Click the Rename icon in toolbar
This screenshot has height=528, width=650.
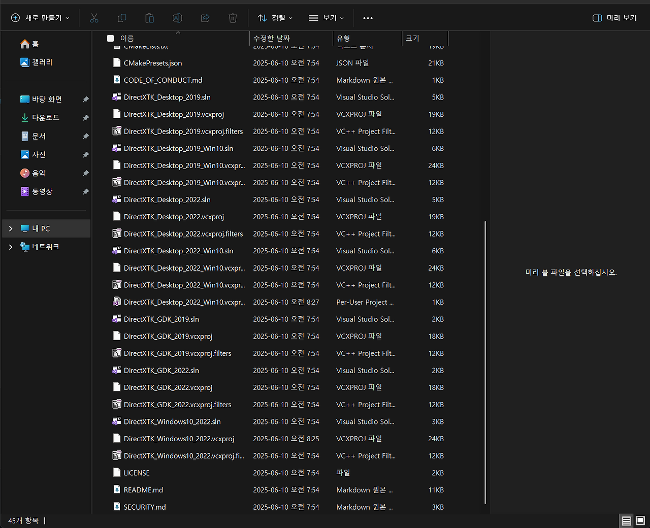(177, 18)
